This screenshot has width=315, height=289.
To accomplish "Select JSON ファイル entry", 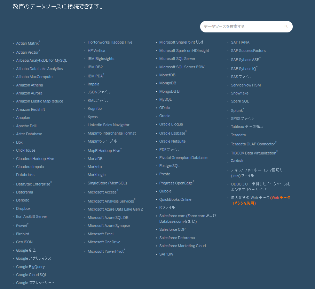I will click(99, 92).
